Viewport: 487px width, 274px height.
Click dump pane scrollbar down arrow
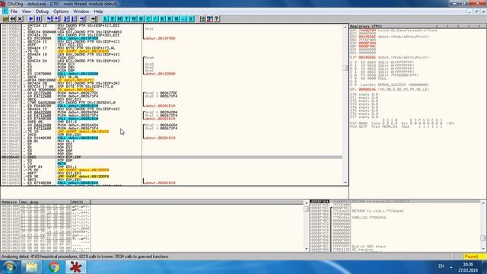point(307,249)
